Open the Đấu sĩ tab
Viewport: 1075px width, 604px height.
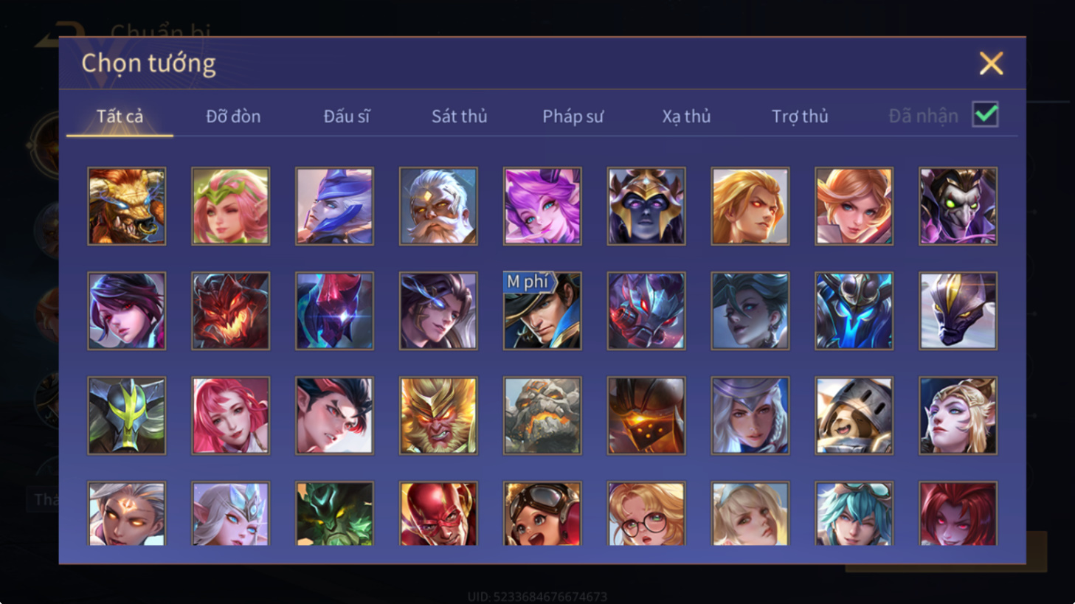click(347, 116)
